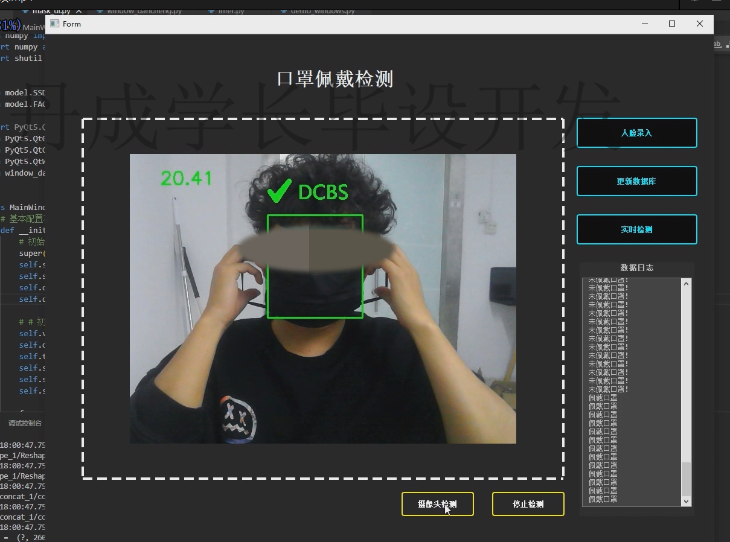Open window_dancheng.py tab in the editor
The image size is (730, 542).
(144, 11)
